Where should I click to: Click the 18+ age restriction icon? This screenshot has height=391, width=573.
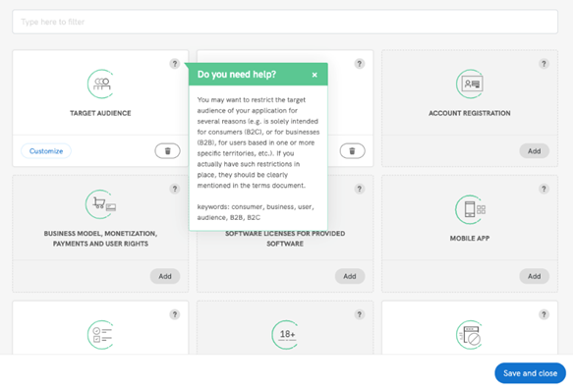point(285,335)
